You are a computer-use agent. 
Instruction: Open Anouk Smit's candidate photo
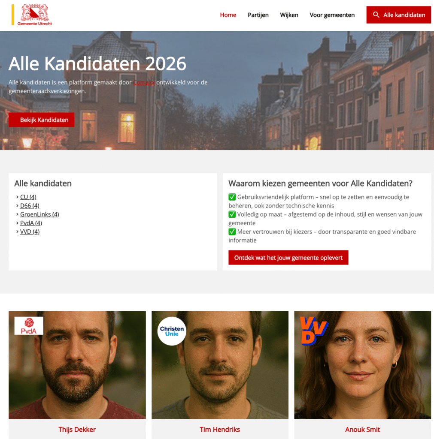pos(362,365)
